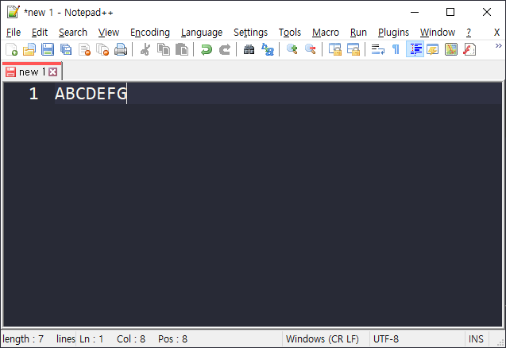The image size is (506, 348).
Task: Open the Settings menu
Action: 251,33
